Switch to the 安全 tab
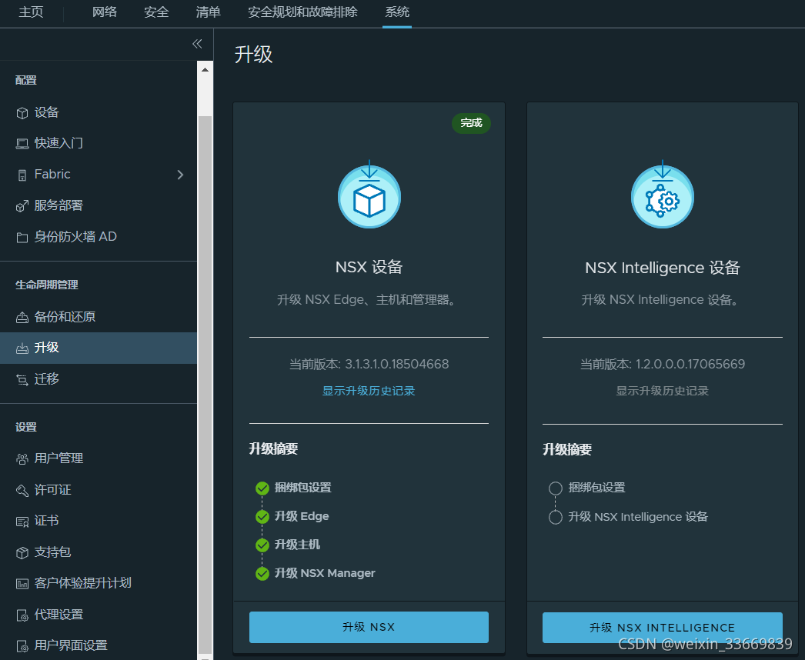Viewport: 805px width, 660px height. [x=156, y=12]
